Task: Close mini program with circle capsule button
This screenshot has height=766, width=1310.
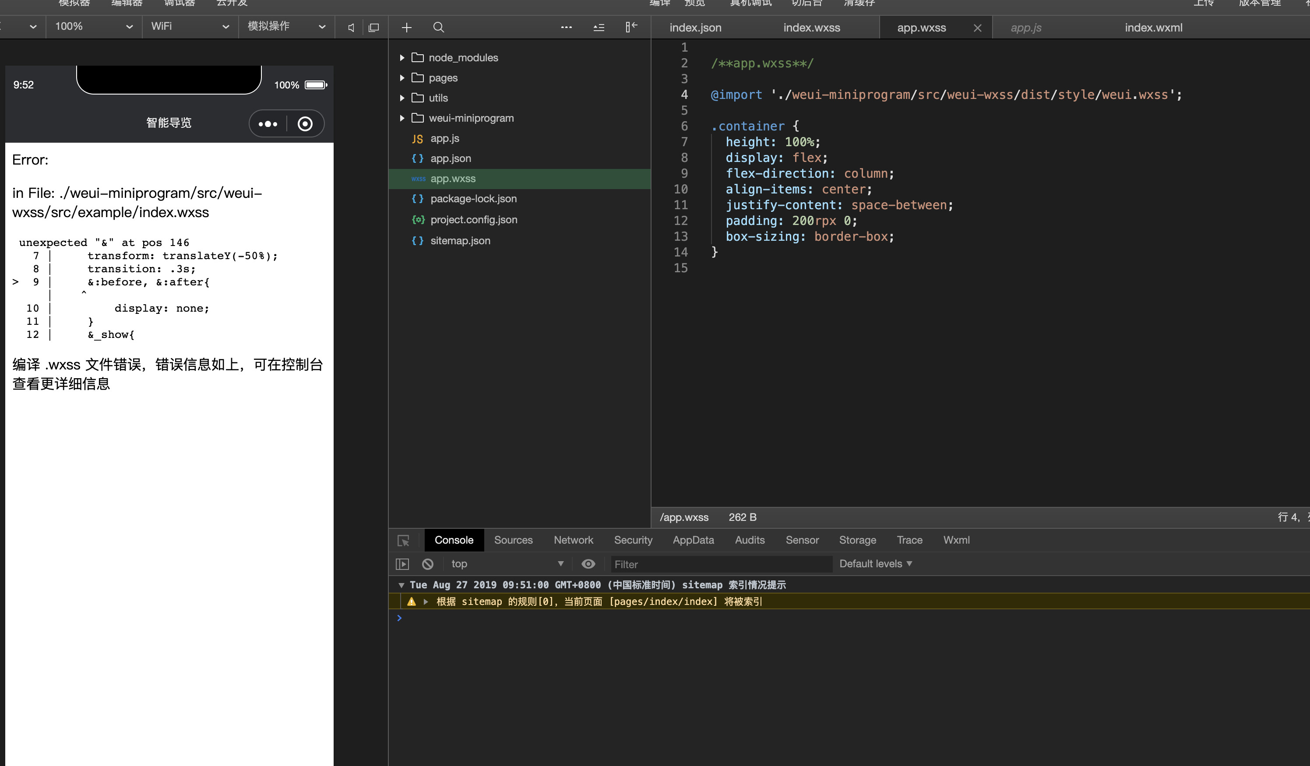Action: (305, 124)
